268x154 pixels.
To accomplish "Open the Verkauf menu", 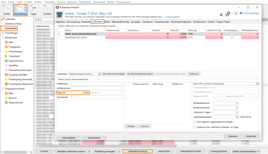I will 38,2.
